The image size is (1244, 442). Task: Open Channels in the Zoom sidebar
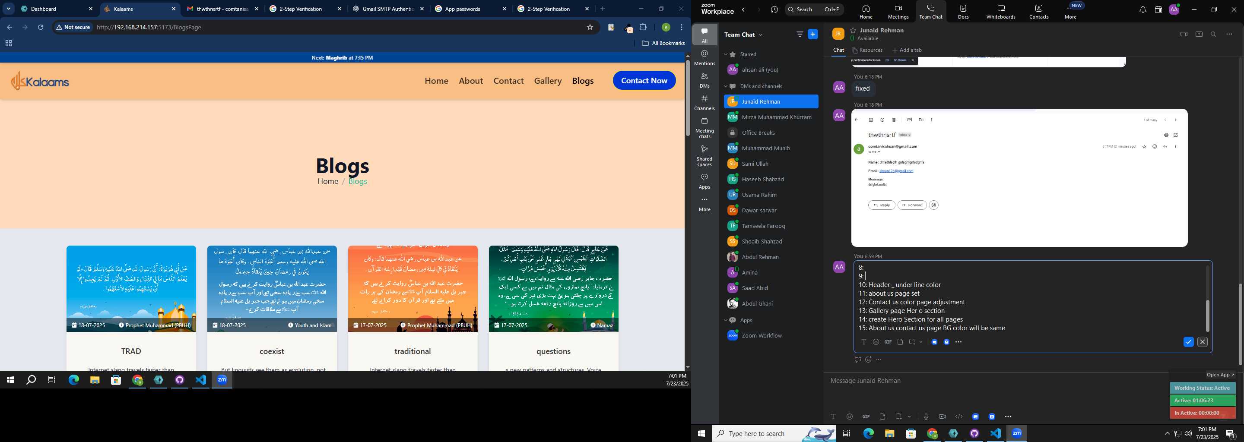pyautogui.click(x=705, y=103)
